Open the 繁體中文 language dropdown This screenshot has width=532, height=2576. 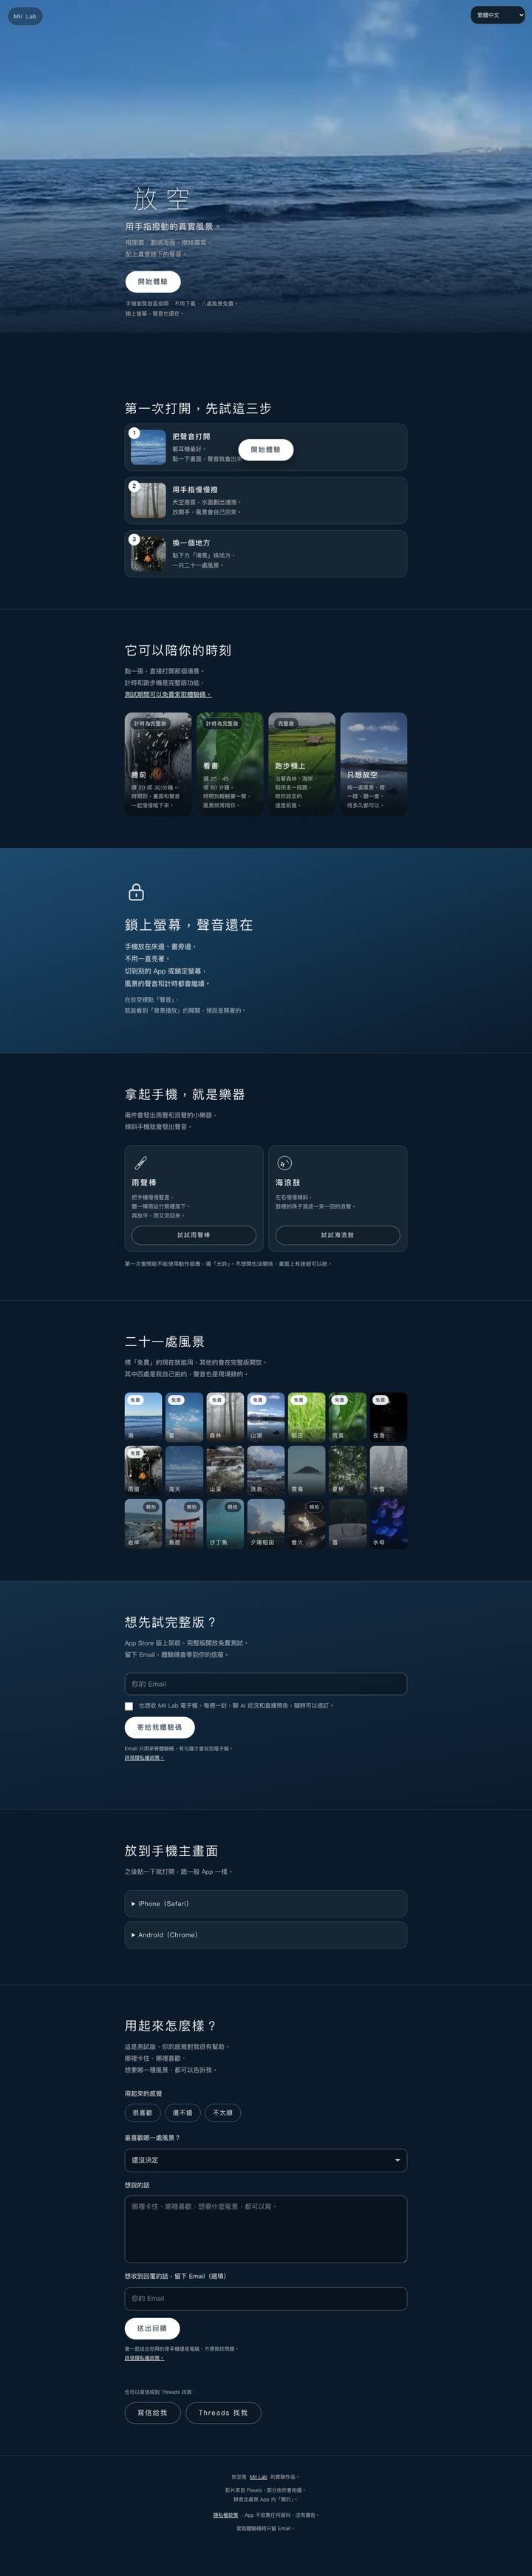(x=497, y=15)
